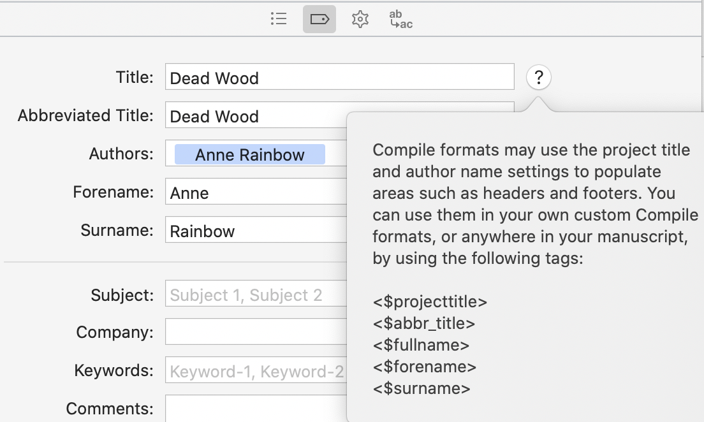Click into the Forename field with Anne
The height and width of the screenshot is (422, 704).
256,192
